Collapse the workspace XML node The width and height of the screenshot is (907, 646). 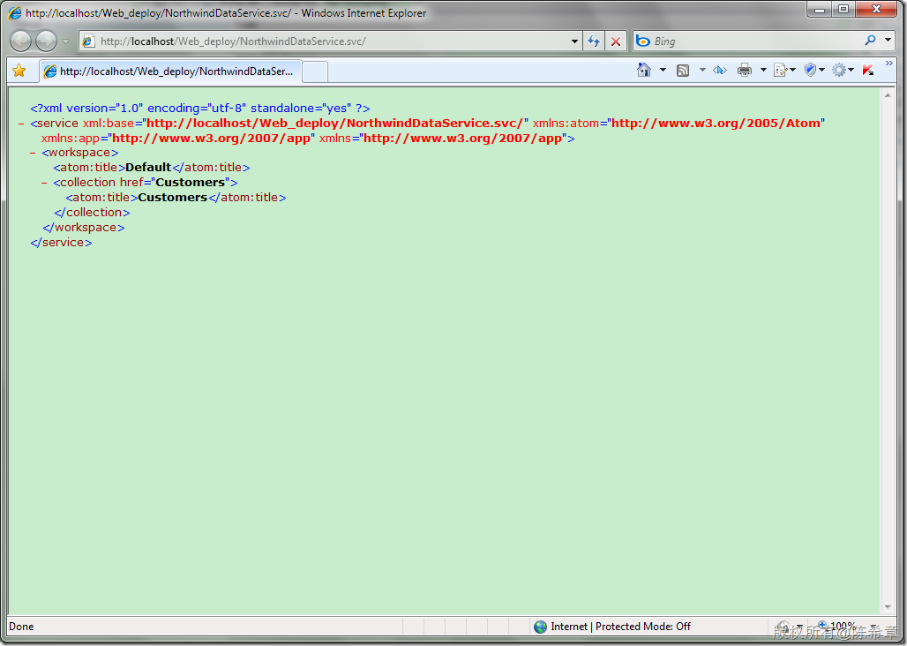click(x=33, y=154)
